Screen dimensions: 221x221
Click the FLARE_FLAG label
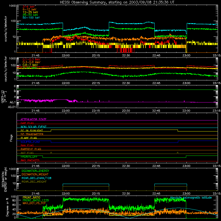(x=29, y=138)
